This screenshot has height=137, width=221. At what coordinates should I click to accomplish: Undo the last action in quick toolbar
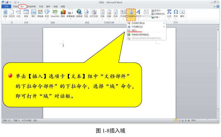click(10, 2)
